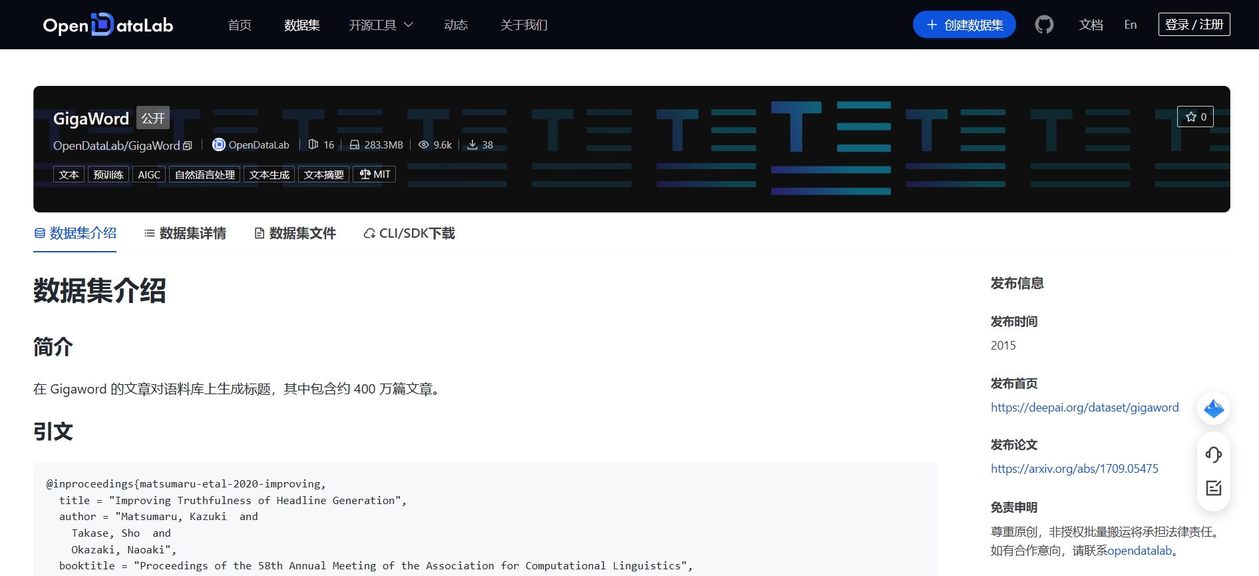The image size is (1259, 576).
Task: Click the @inproceedings citation line
Action: tap(186, 484)
